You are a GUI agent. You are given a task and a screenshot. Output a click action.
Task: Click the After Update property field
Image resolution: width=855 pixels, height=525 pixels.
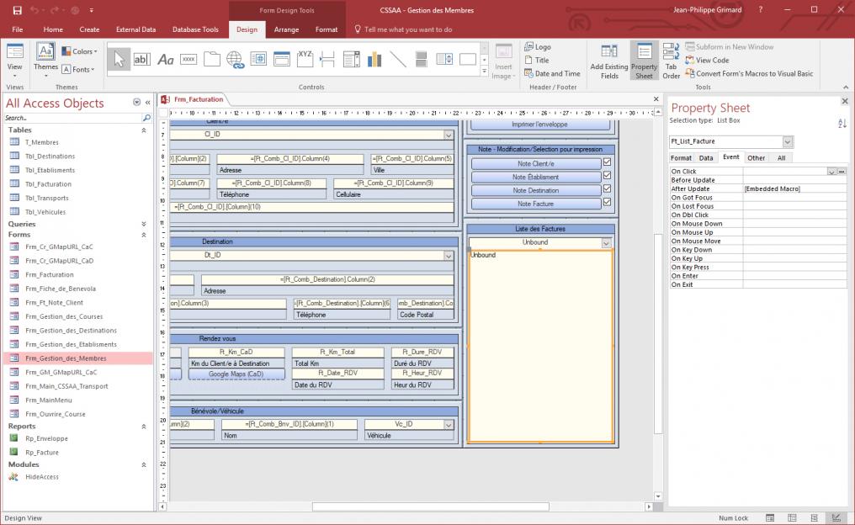[794, 188]
